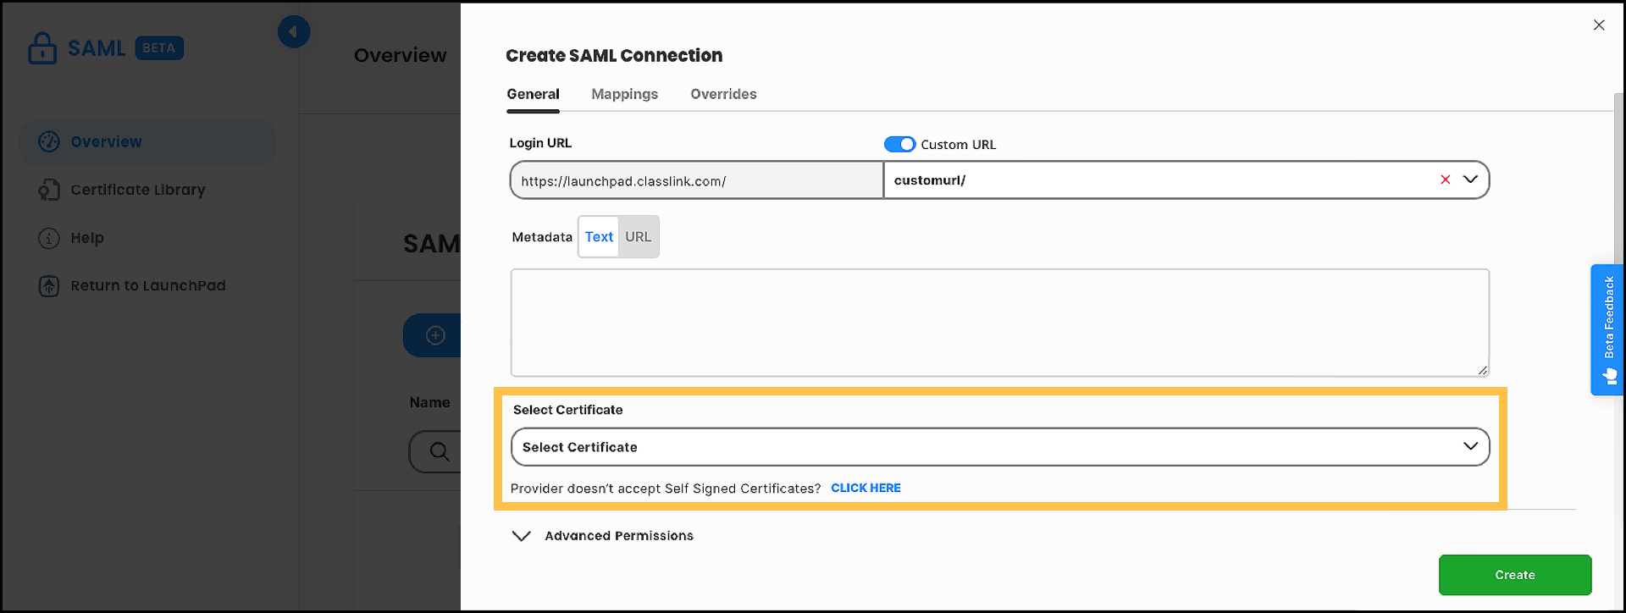Follow the CLICK HERE certificate link

click(x=866, y=488)
